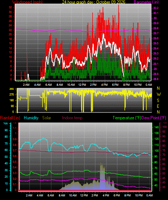Viewport: 168px width, 200px height.
Task: Click the "S" compass direction label
Action: [158, 101]
